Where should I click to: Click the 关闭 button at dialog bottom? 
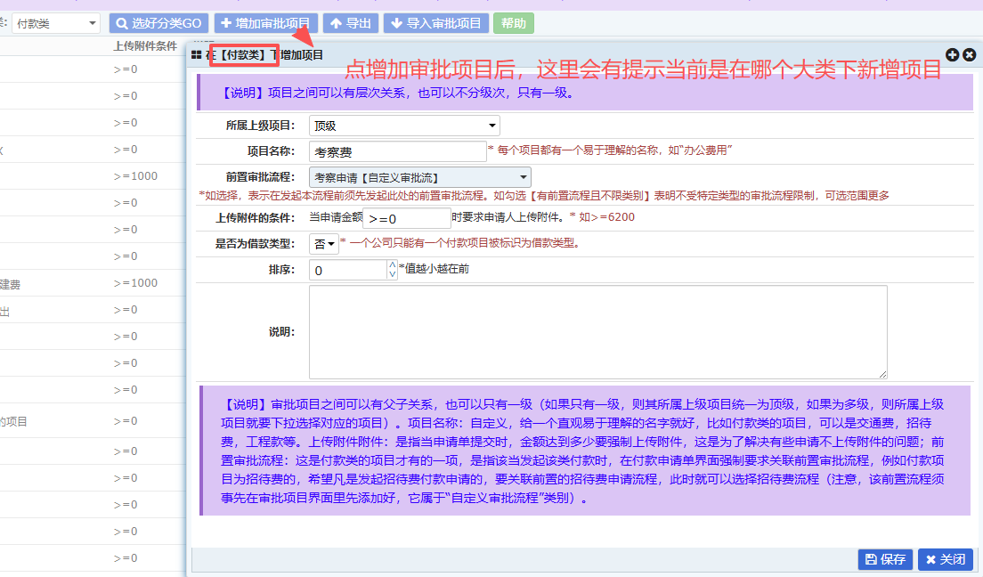pyautogui.click(x=945, y=559)
